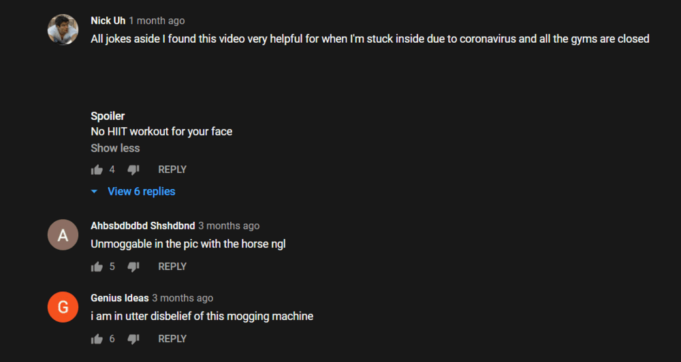Like Nick Uh's comment with thumbs up
Image resolution: width=681 pixels, height=362 pixels.
coord(97,169)
